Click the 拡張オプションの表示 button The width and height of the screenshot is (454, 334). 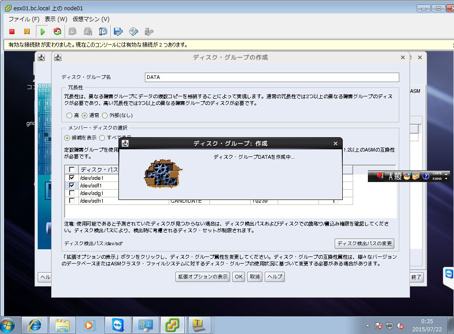[x=203, y=277]
